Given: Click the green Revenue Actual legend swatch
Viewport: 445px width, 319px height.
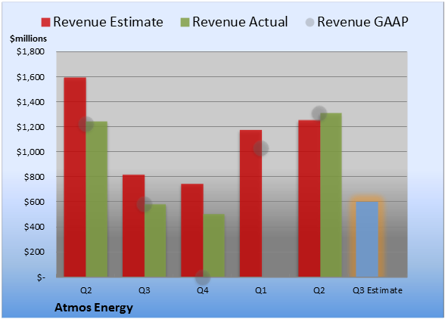Looking at the screenshot, I should click(x=185, y=22).
